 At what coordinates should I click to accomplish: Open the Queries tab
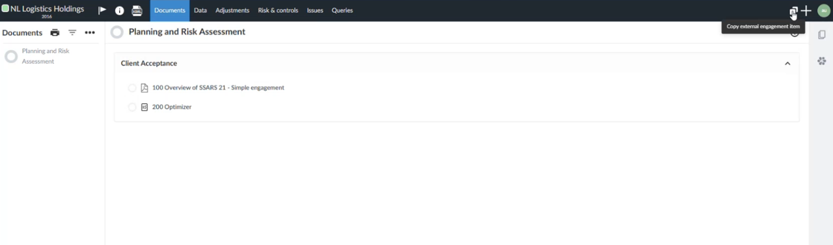click(x=342, y=10)
